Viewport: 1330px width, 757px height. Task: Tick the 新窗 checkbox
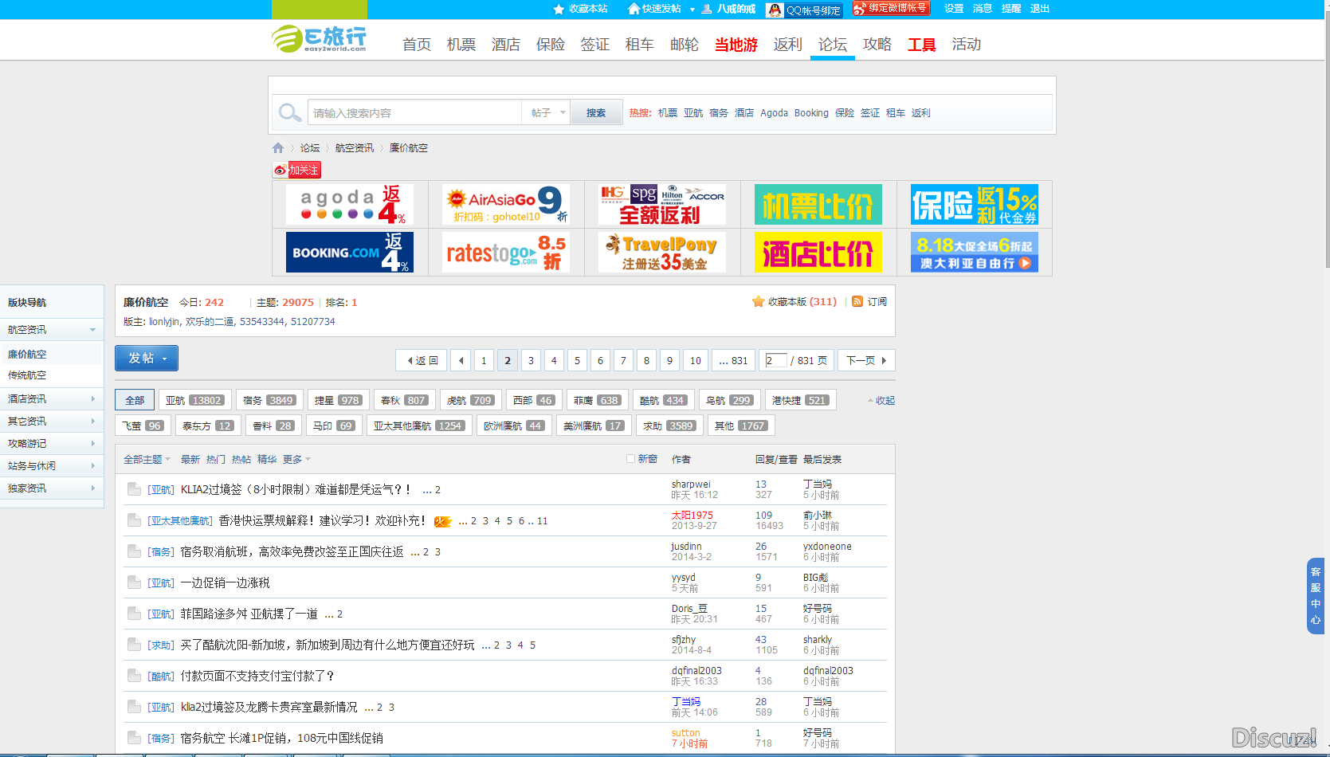(x=630, y=458)
